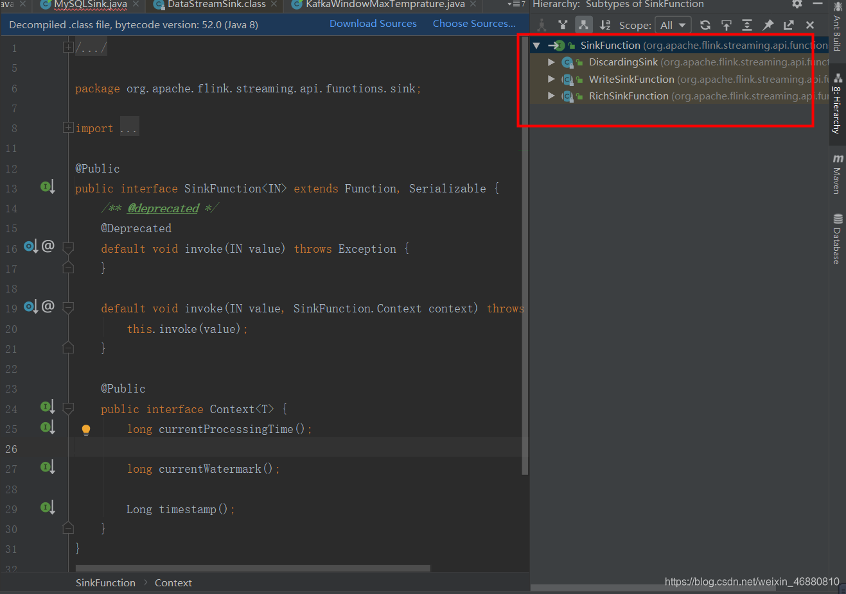Expand the folded imports on line 8
Screen dimensions: 846x594
68,128
